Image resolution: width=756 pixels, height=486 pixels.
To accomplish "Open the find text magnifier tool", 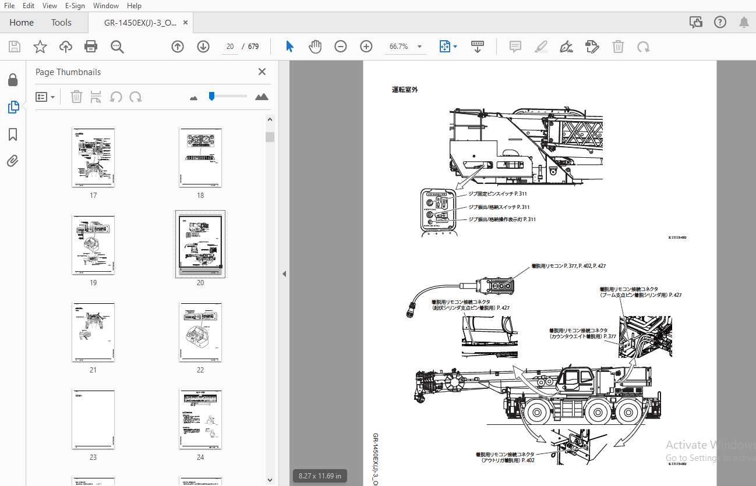I will tap(118, 47).
